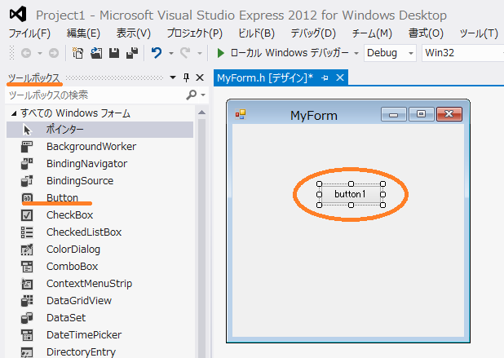Click the ポインター label in the Toolbox

(x=64, y=130)
